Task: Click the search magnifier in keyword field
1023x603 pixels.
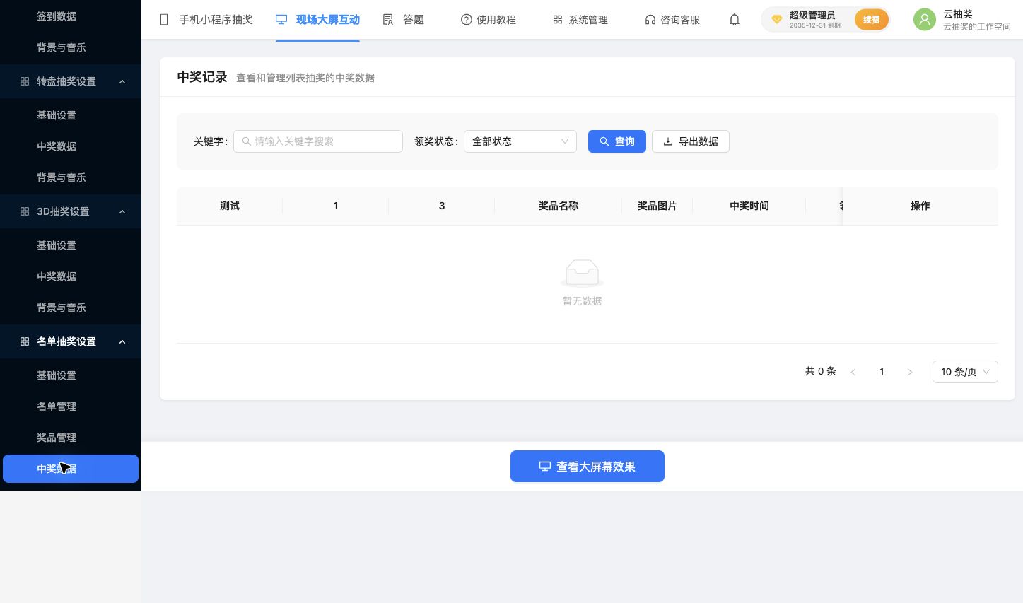Action: [x=247, y=141]
